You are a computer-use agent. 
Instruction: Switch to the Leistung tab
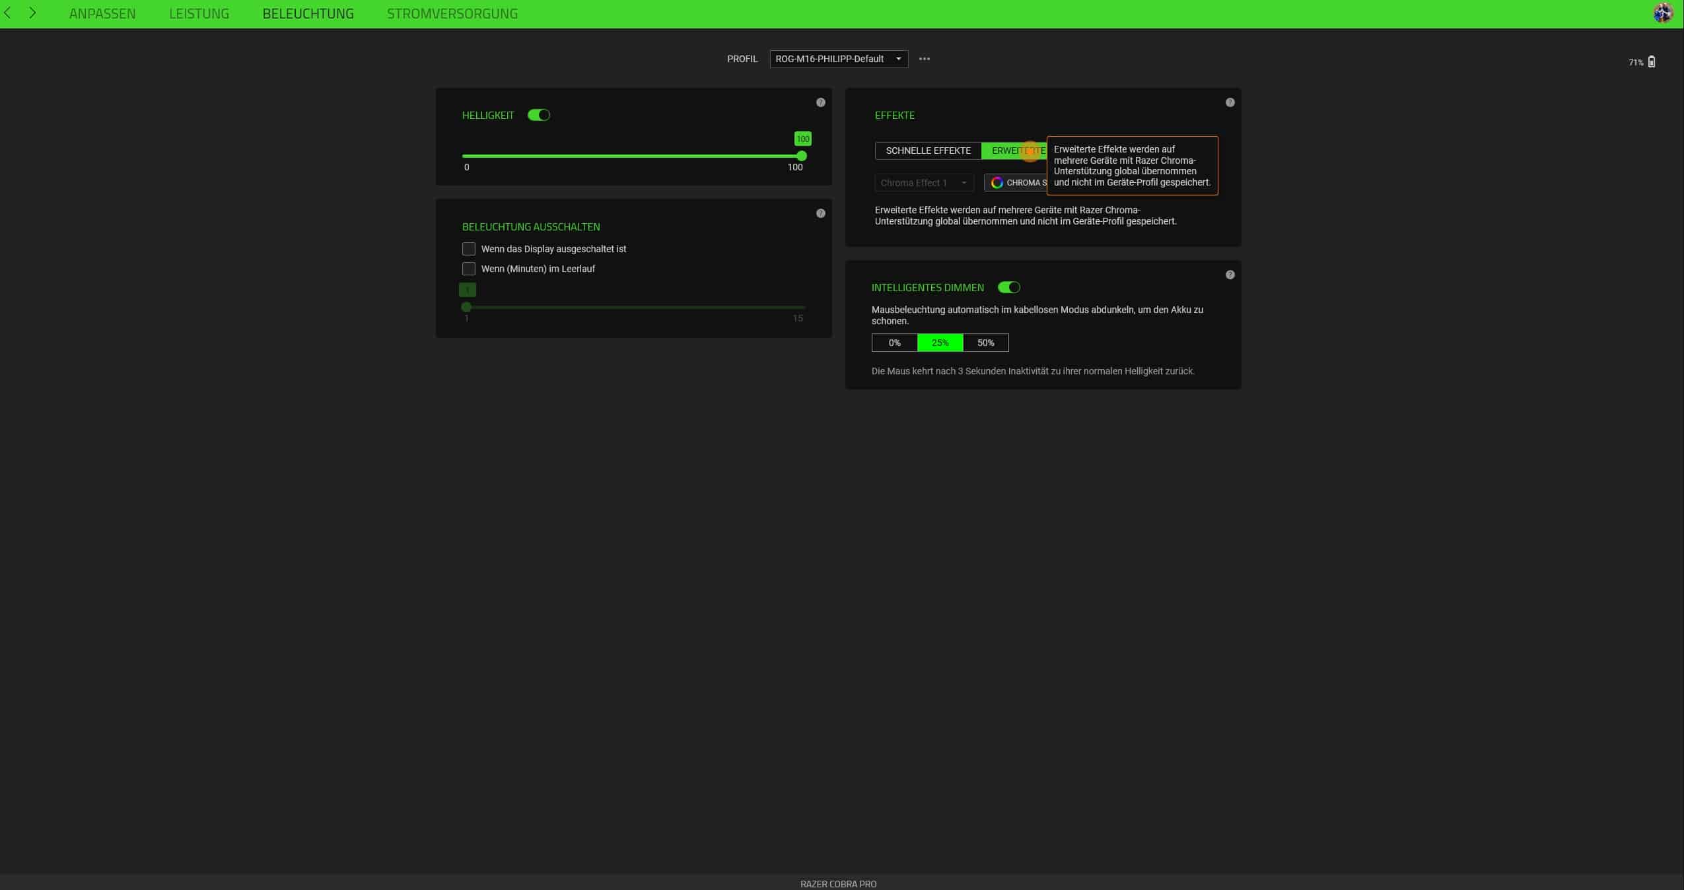[x=199, y=13]
